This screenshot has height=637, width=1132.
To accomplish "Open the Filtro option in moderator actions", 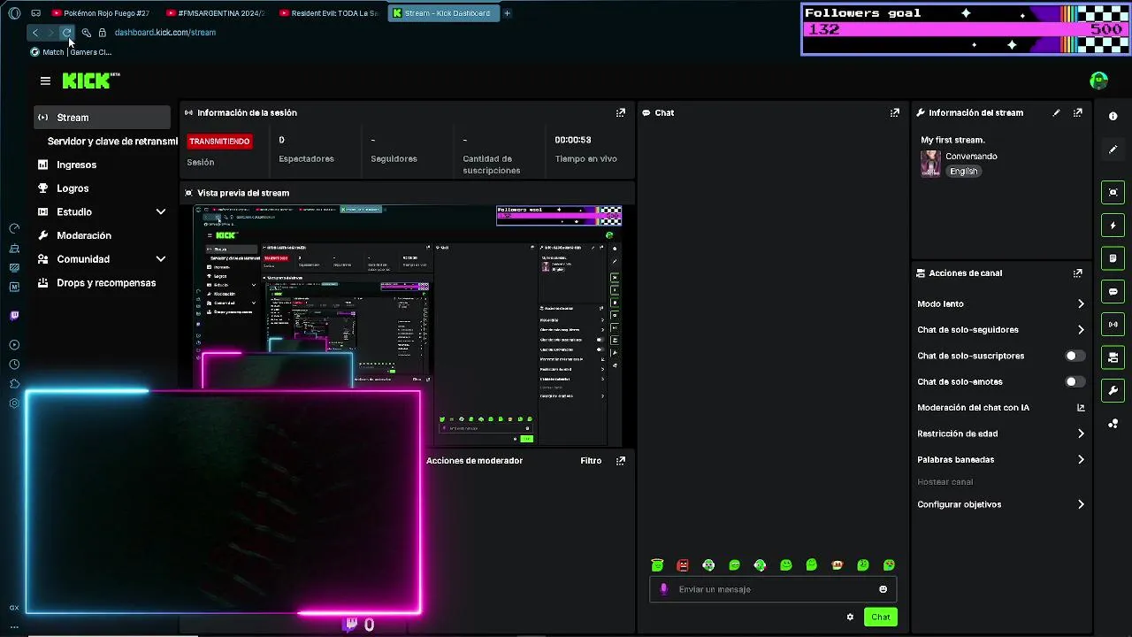I will [591, 460].
